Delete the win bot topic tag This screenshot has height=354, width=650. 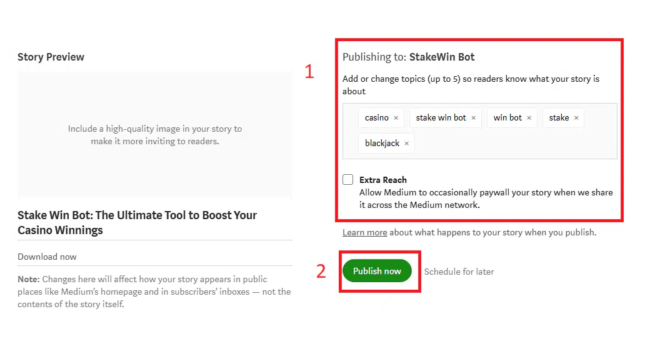pos(529,118)
